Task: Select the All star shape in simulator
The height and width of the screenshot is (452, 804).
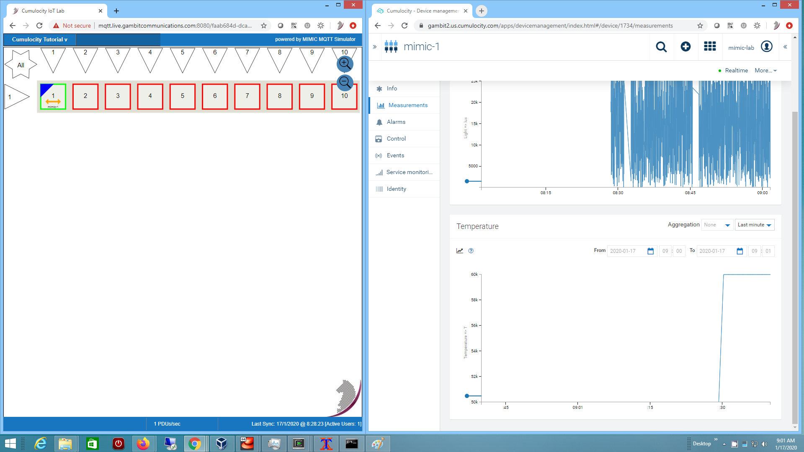Action: (x=21, y=65)
